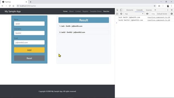Show console sidebar icon
The image size is (174, 98).
117,14
